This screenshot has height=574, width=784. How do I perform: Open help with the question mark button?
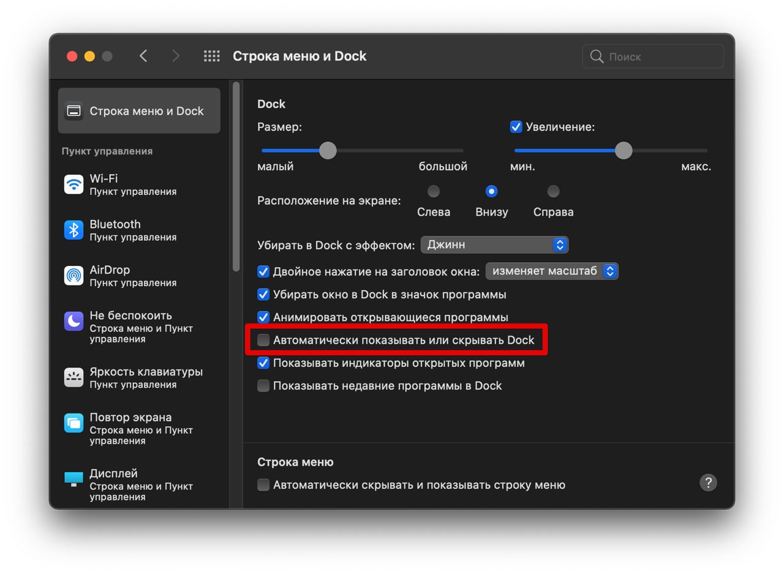coord(708,483)
